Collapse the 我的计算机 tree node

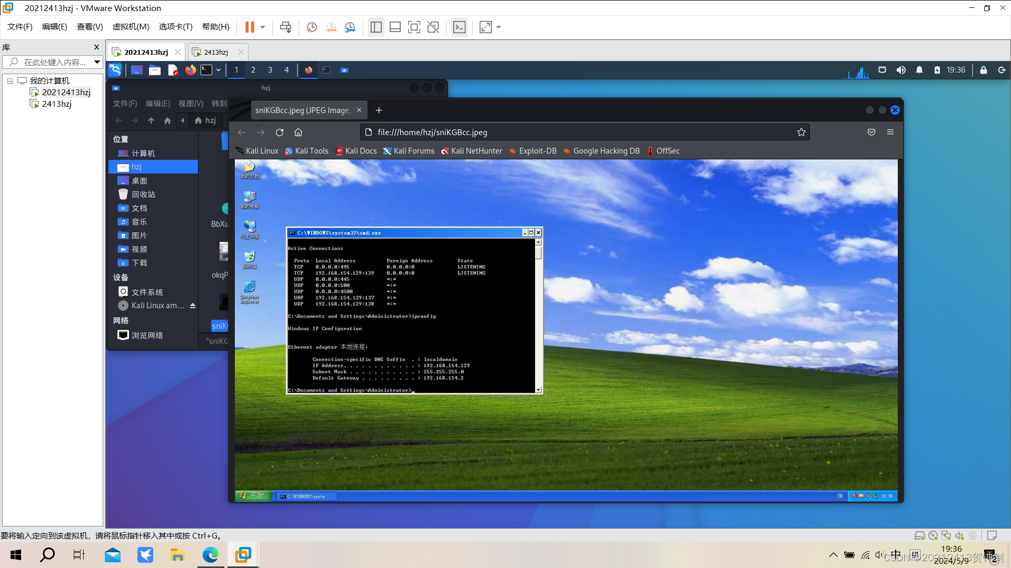click(x=10, y=80)
